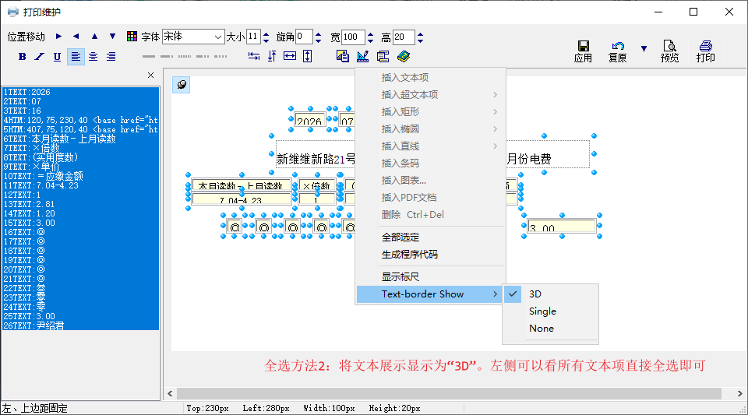The image size is (748, 415).
Task: Choose the dotted line style
Action: pos(185,57)
